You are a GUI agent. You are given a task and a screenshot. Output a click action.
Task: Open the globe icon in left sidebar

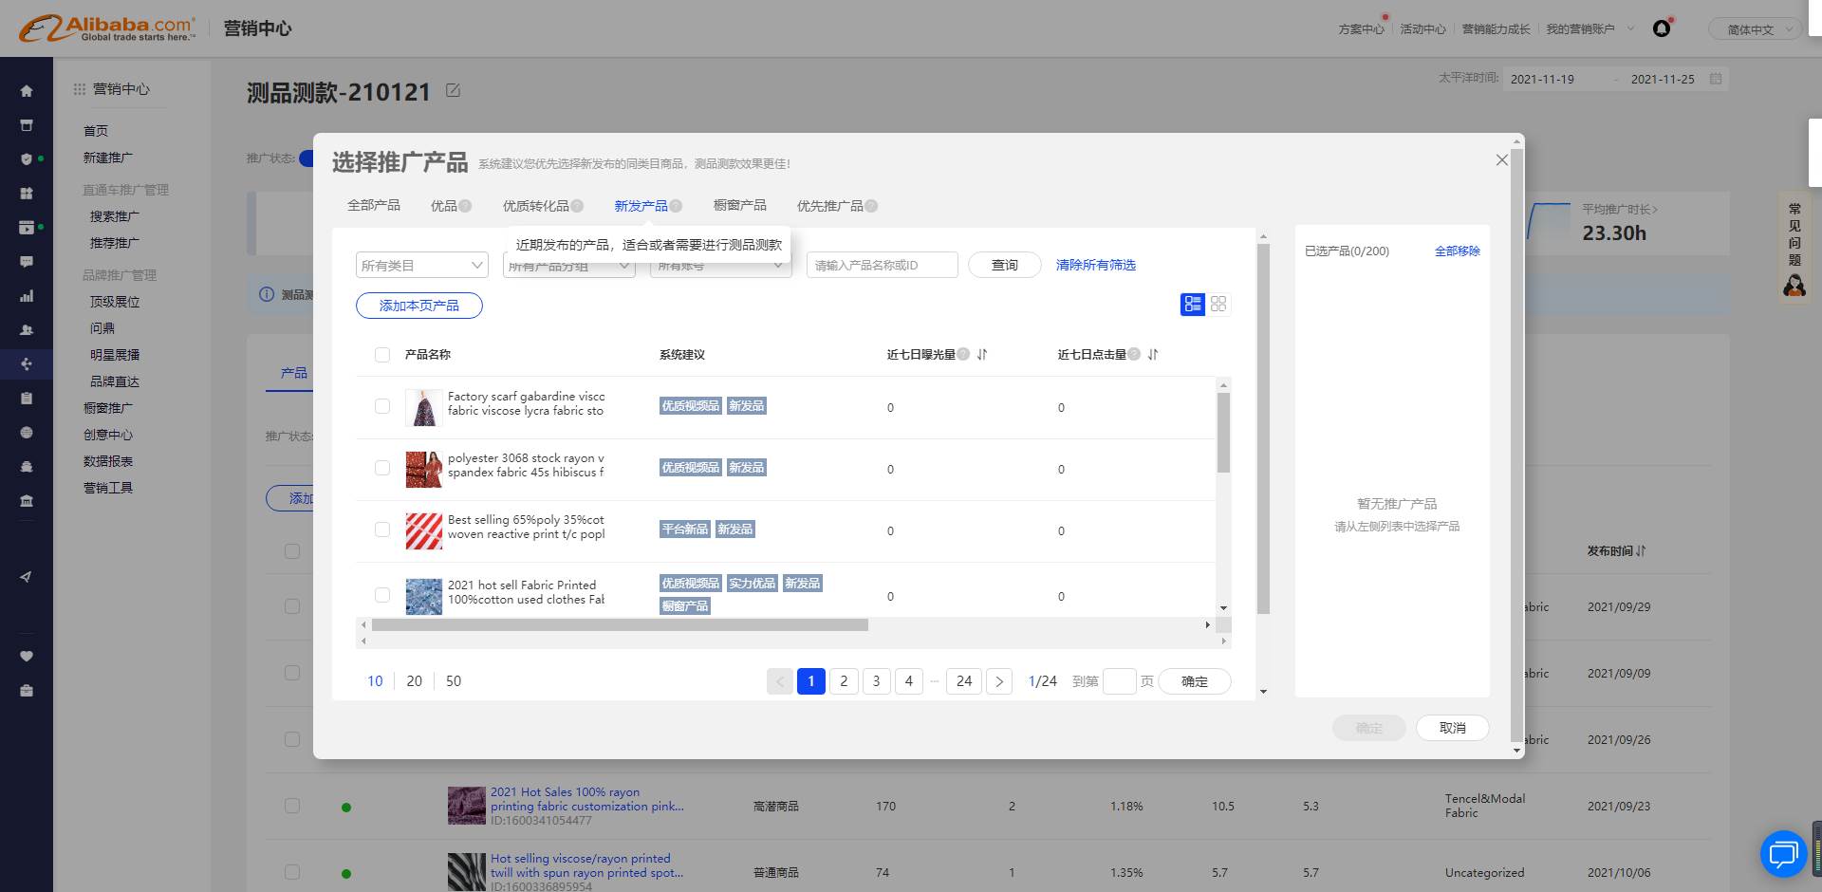point(27,433)
